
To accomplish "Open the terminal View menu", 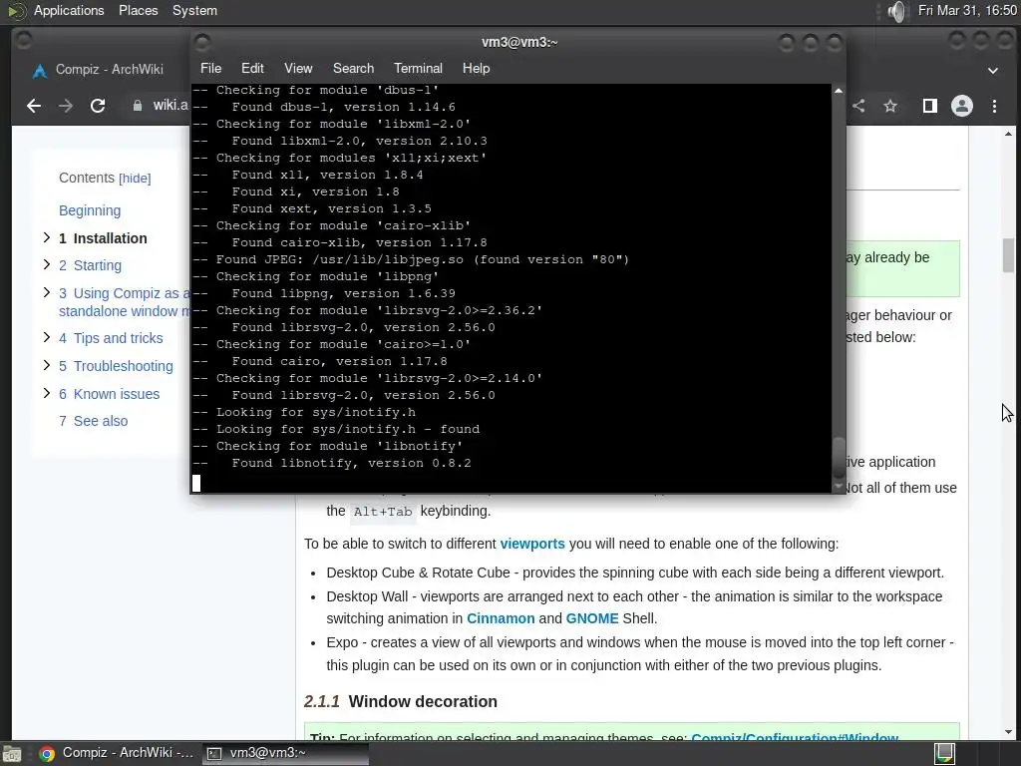I will (298, 69).
